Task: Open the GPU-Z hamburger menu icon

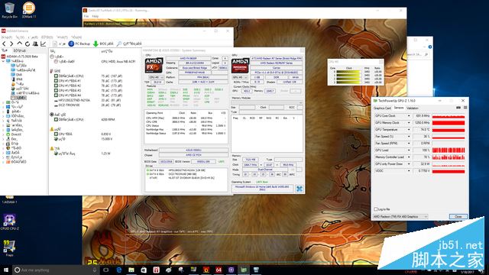Action: [465, 108]
